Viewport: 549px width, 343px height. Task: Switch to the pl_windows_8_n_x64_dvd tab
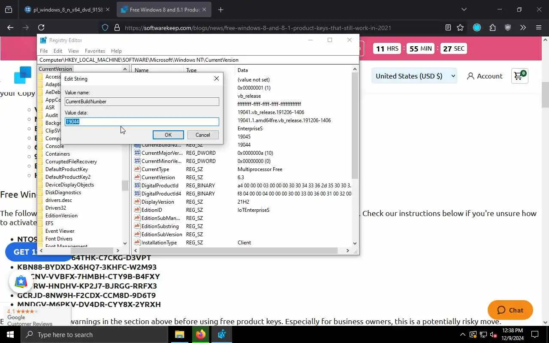(x=67, y=9)
